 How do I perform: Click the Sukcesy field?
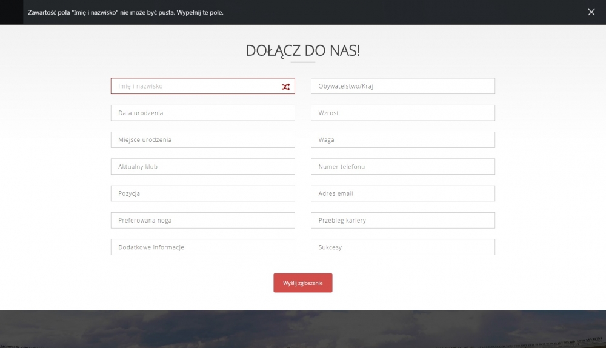pos(403,247)
